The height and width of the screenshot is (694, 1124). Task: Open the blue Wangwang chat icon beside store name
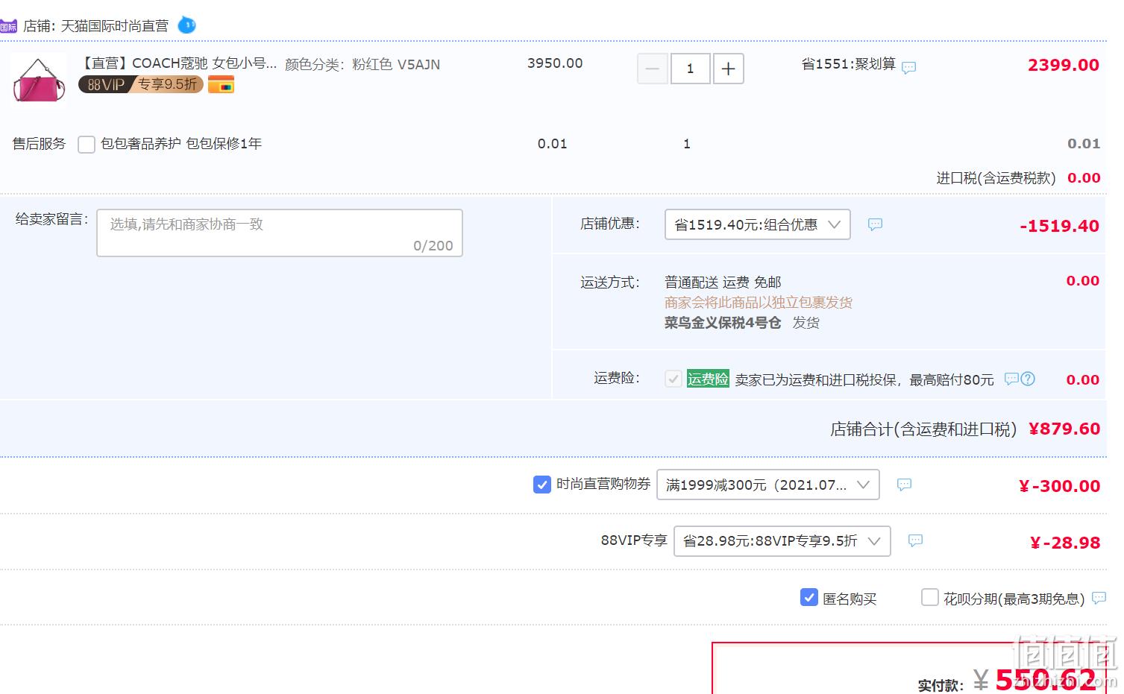[186, 25]
